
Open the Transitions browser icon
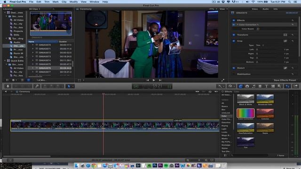[x=260, y=86]
